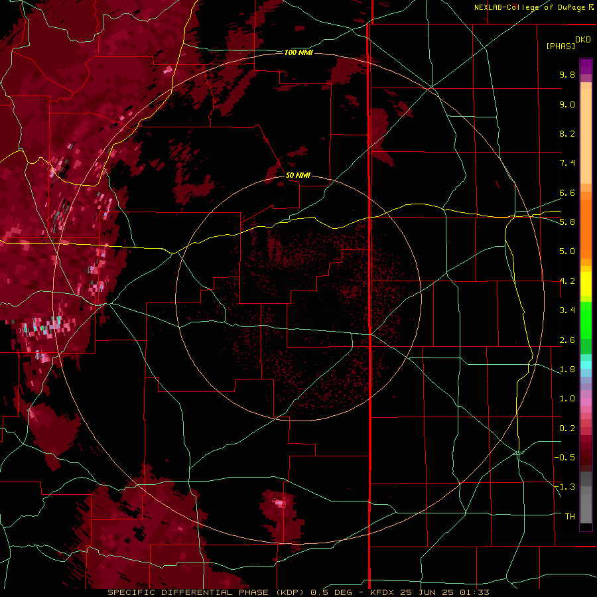
Task: Click the 6.6 value on the color scale
Action: pyautogui.click(x=567, y=192)
